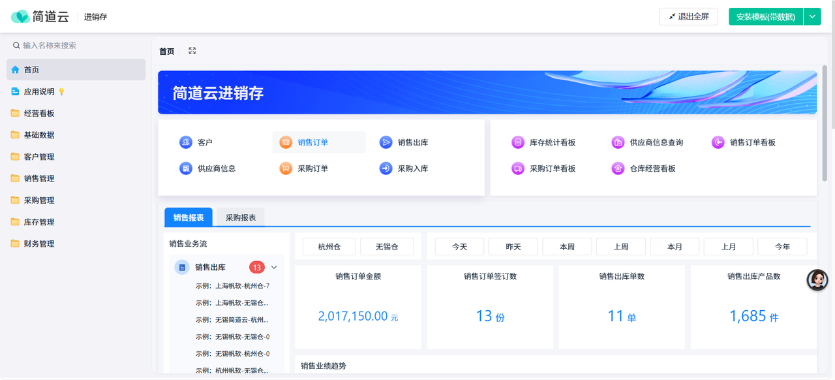Open entry 示例: 无锡简道云-杭州...
The width and height of the screenshot is (835, 380).
(x=232, y=320)
